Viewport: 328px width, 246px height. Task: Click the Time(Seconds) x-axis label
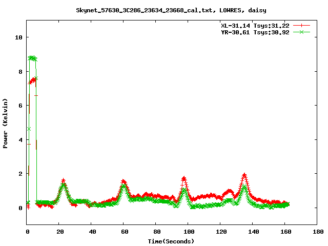(171, 241)
